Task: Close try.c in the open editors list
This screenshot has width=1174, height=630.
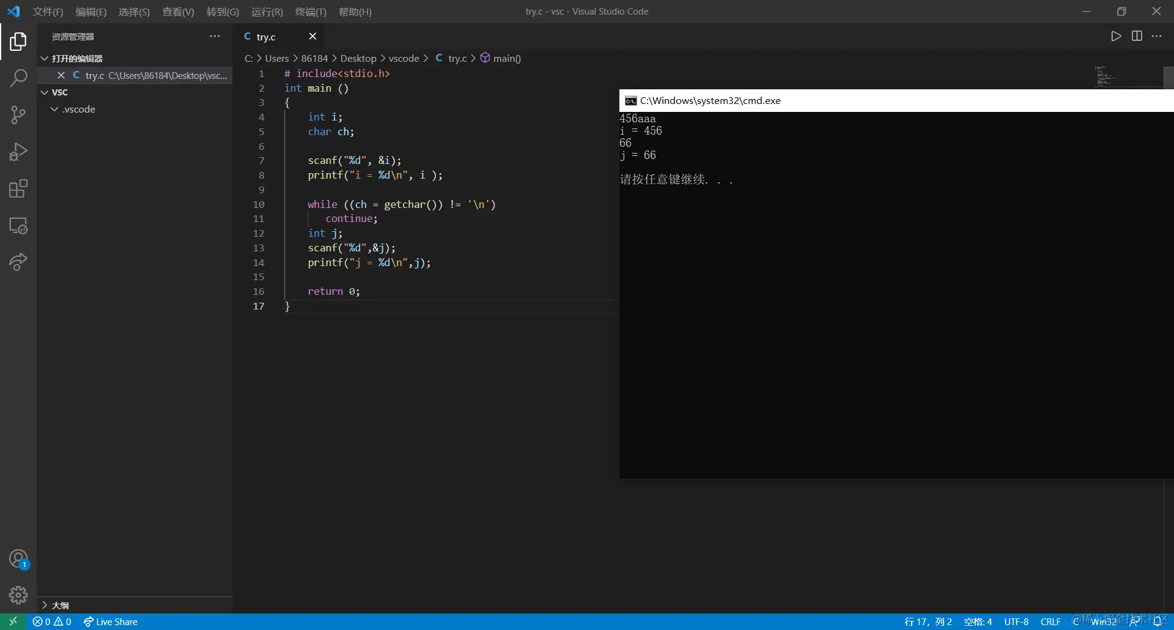Action: (61, 75)
